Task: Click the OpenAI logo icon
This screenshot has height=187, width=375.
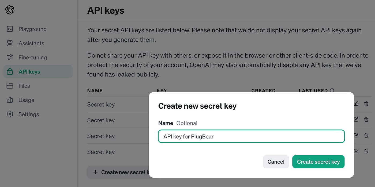Action: click(10, 10)
